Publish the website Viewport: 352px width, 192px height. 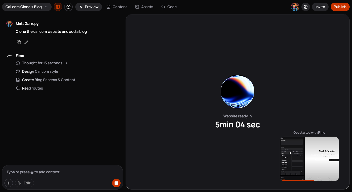340,7
